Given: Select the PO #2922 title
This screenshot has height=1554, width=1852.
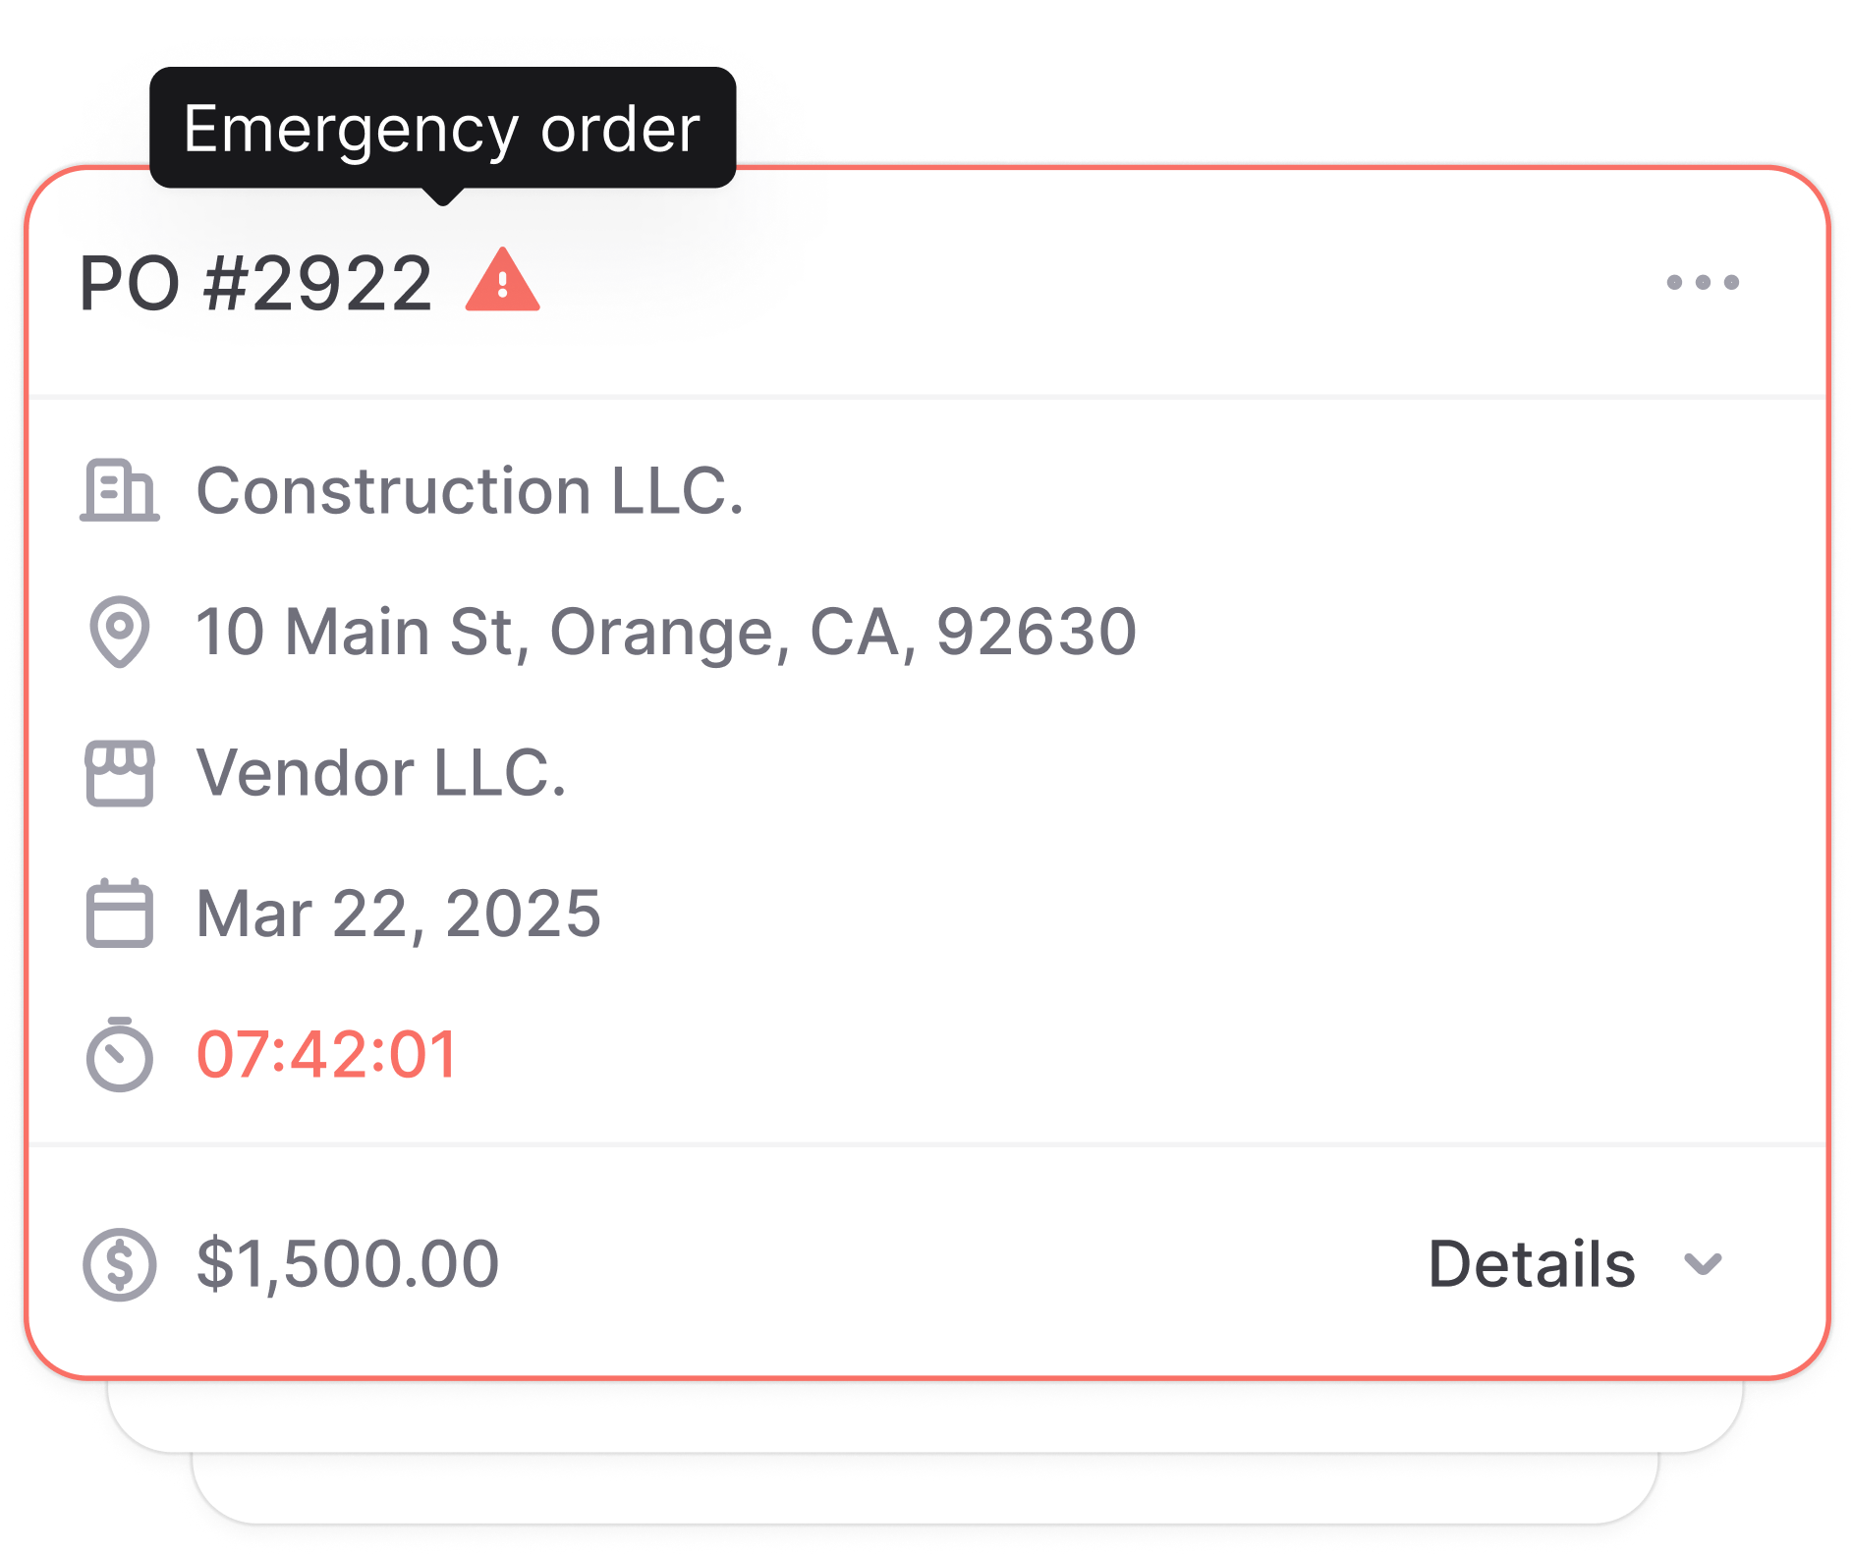Looking at the screenshot, I should [x=255, y=284].
